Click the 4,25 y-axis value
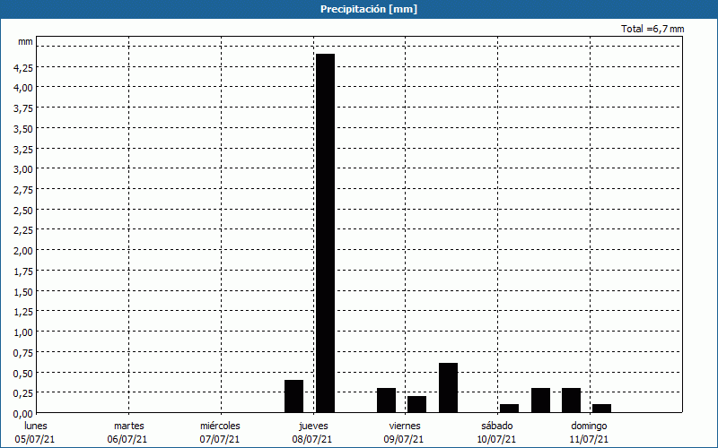 click(23, 68)
